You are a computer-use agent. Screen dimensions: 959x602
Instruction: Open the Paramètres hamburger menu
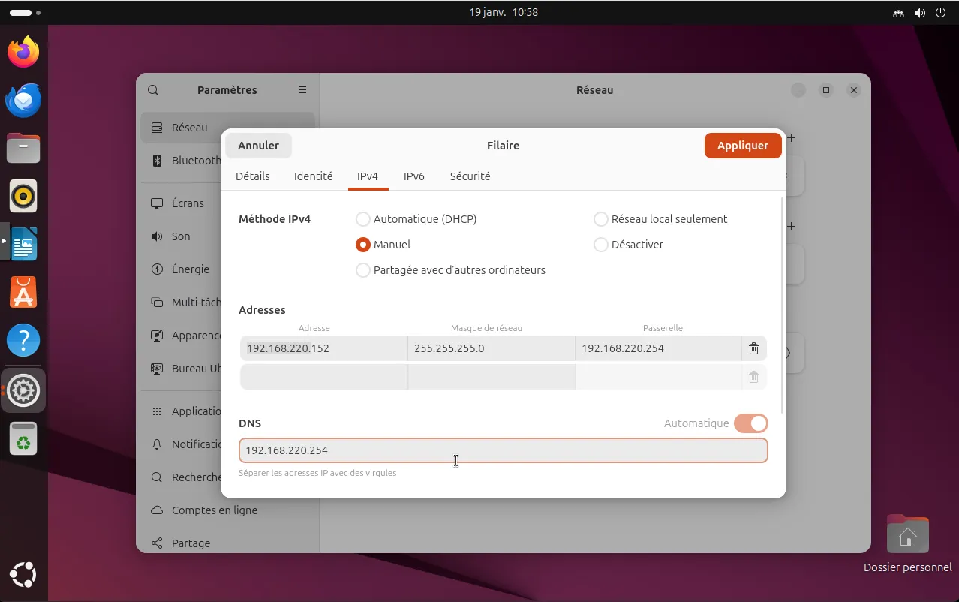[x=302, y=90]
